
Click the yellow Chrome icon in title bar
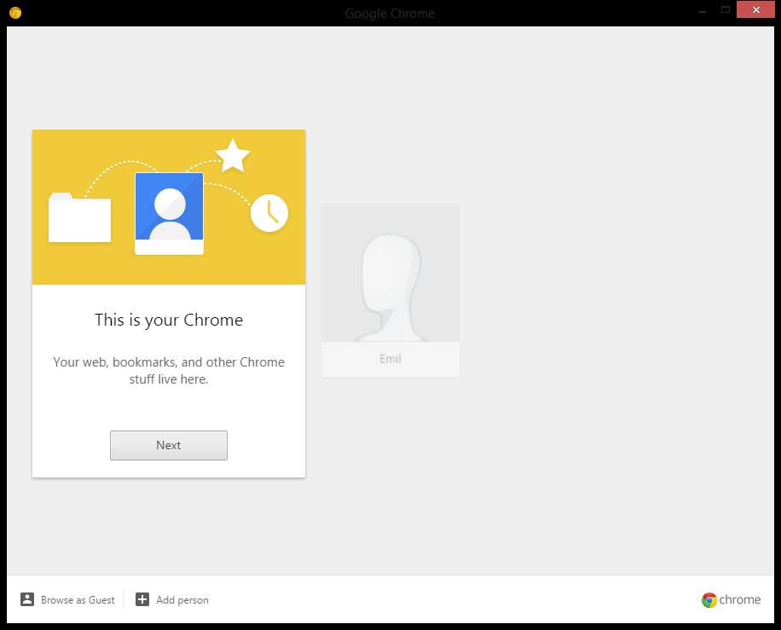[x=15, y=13]
